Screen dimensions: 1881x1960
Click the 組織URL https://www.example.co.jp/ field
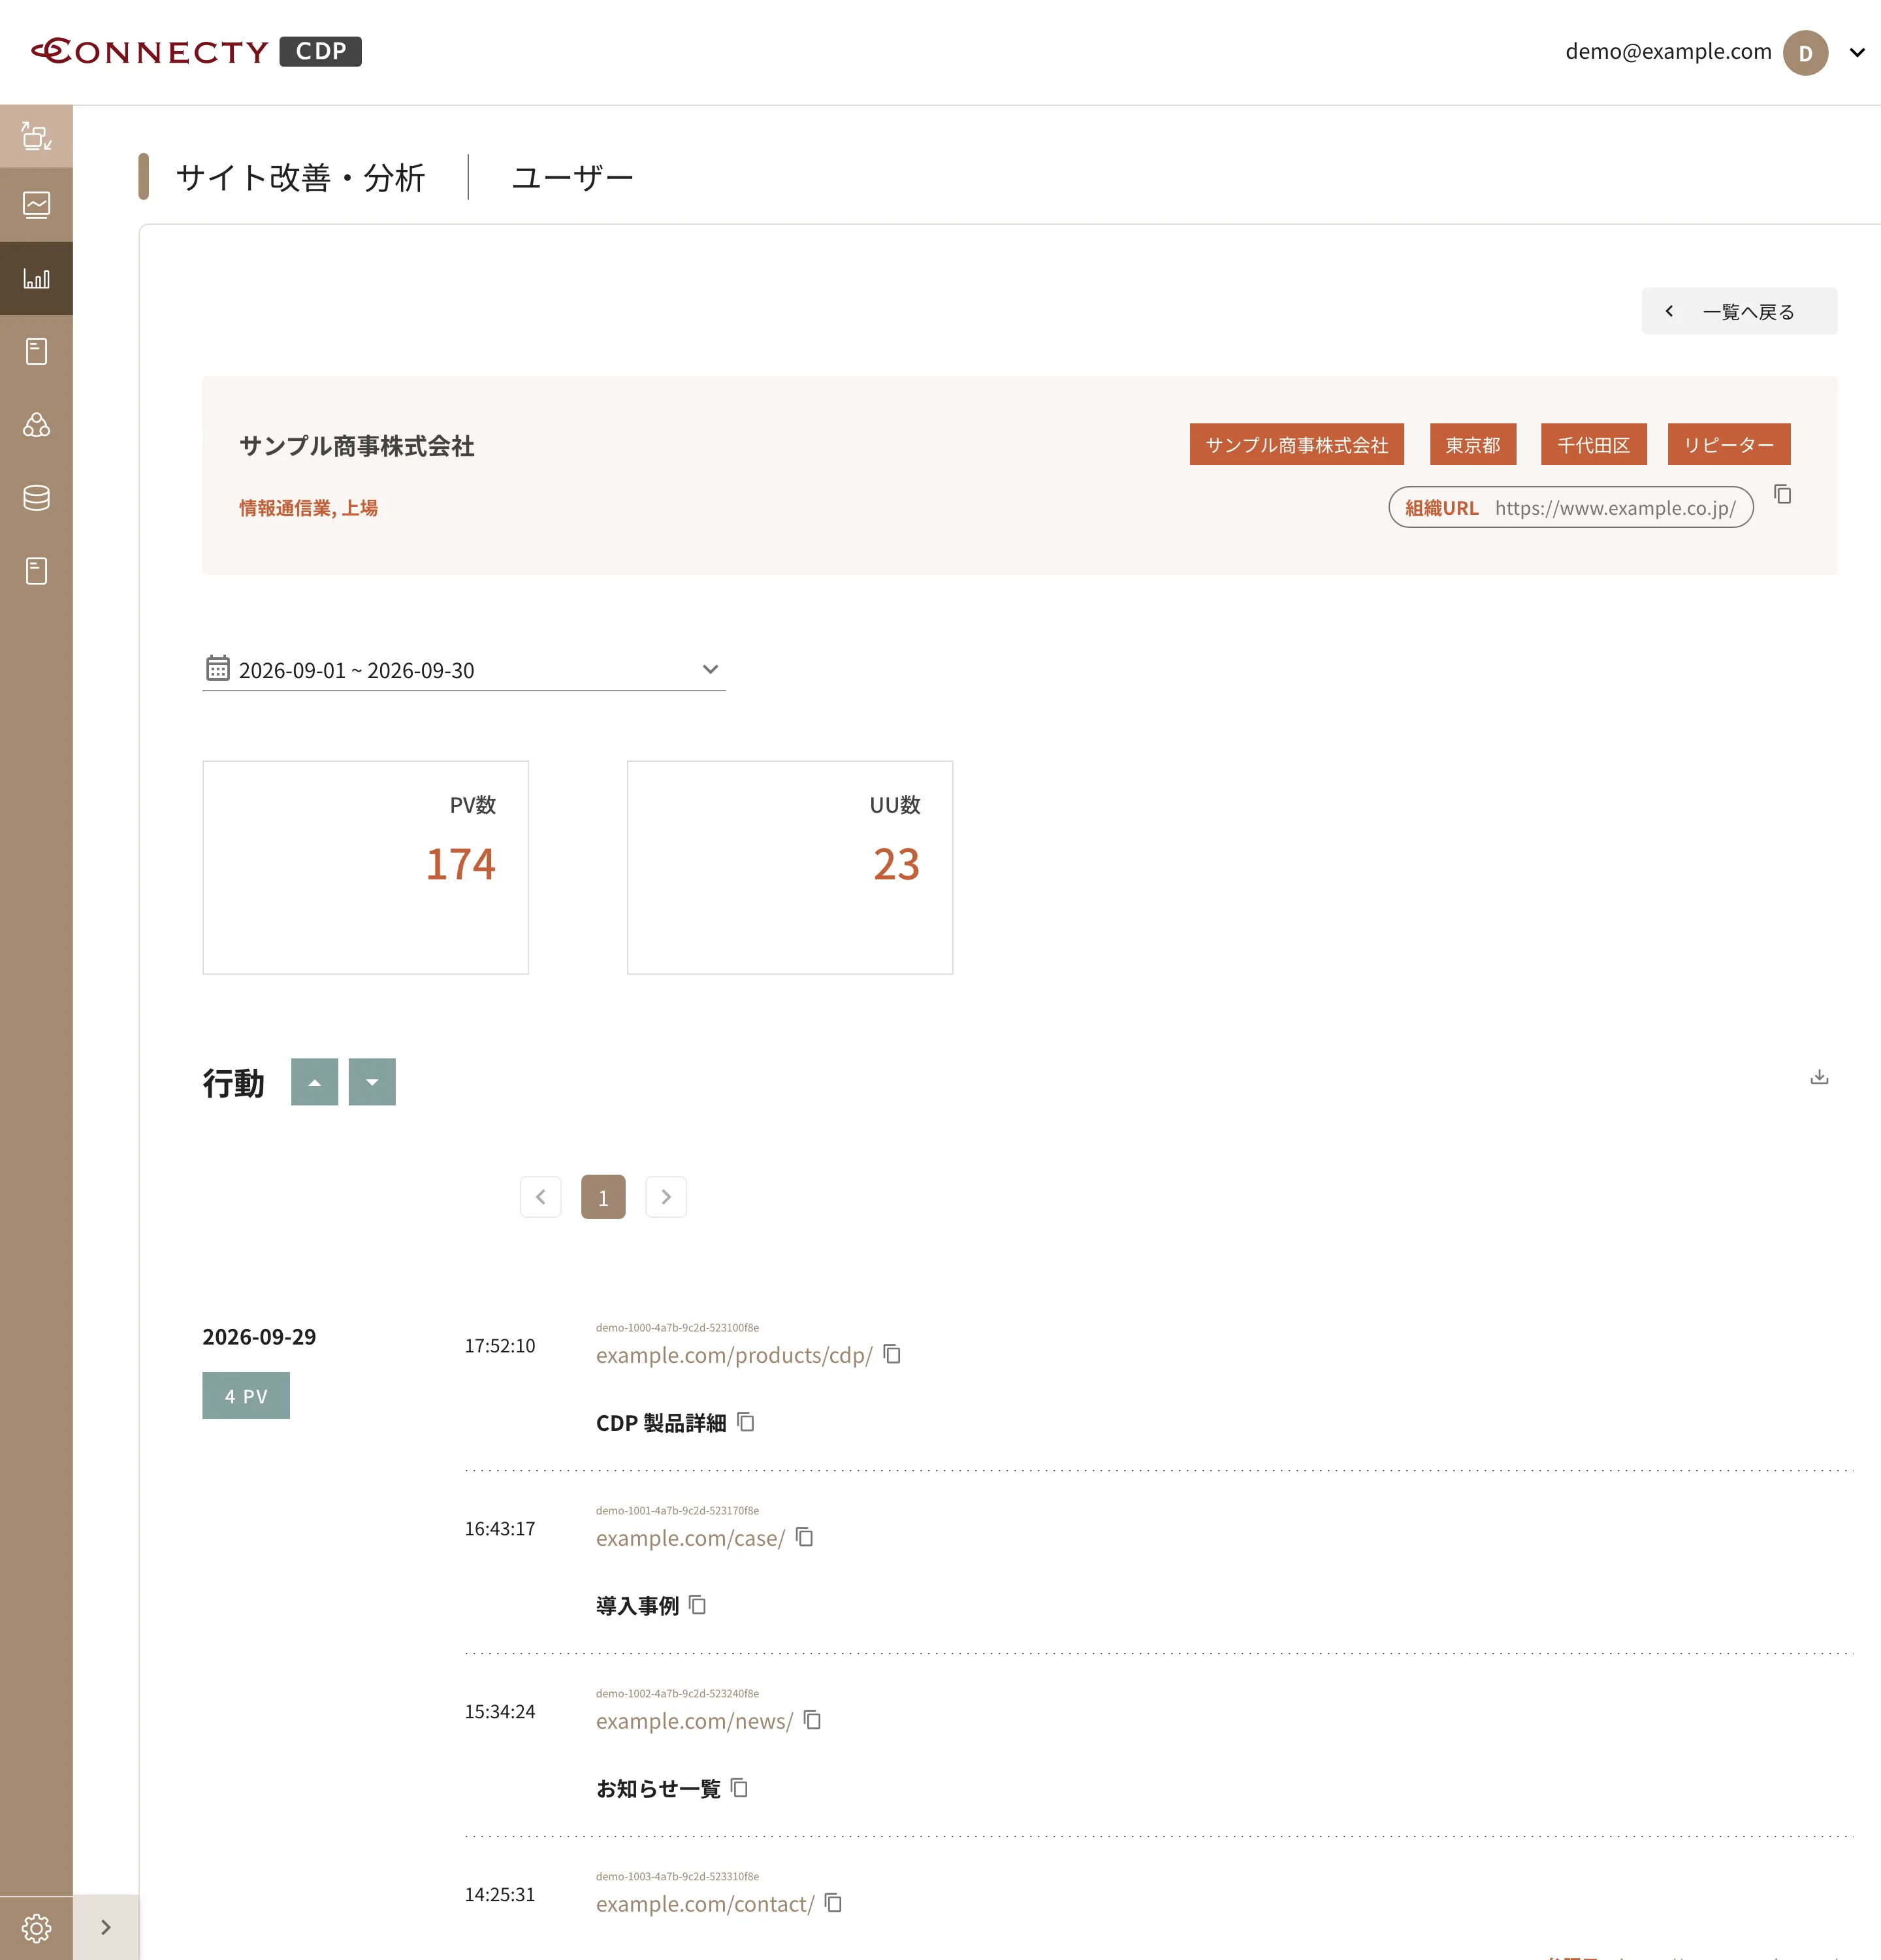(x=1570, y=507)
